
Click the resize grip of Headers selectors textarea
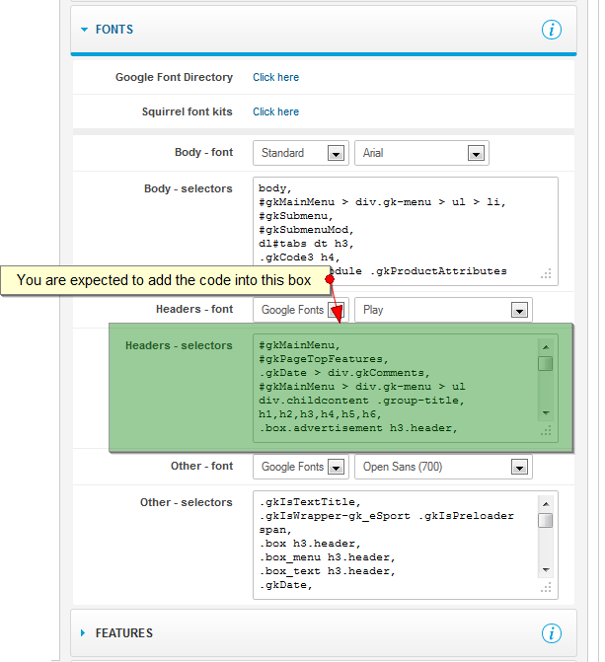546,431
